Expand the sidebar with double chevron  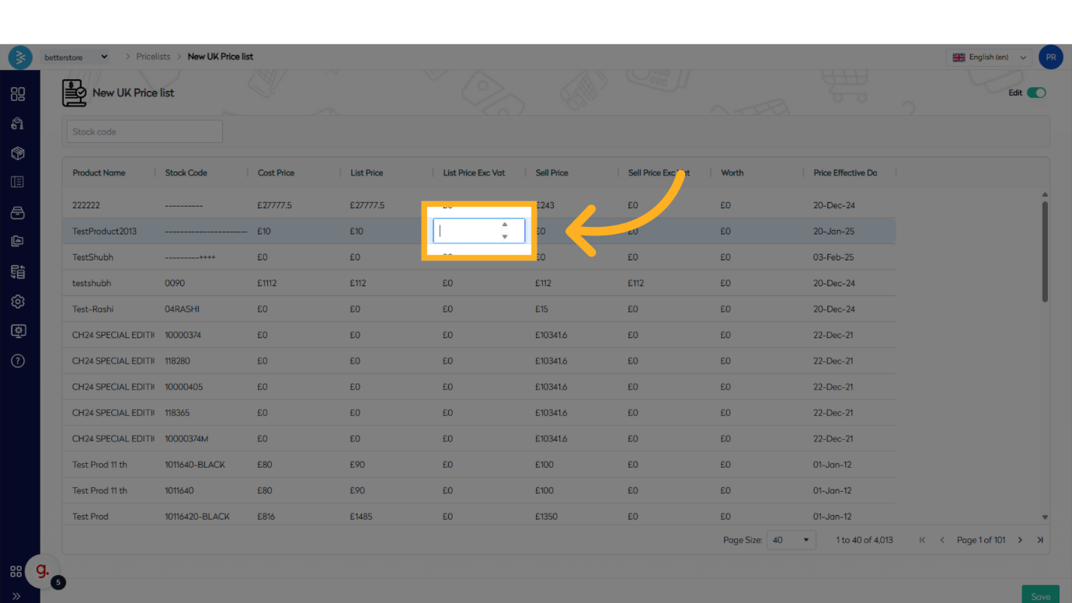point(16,596)
